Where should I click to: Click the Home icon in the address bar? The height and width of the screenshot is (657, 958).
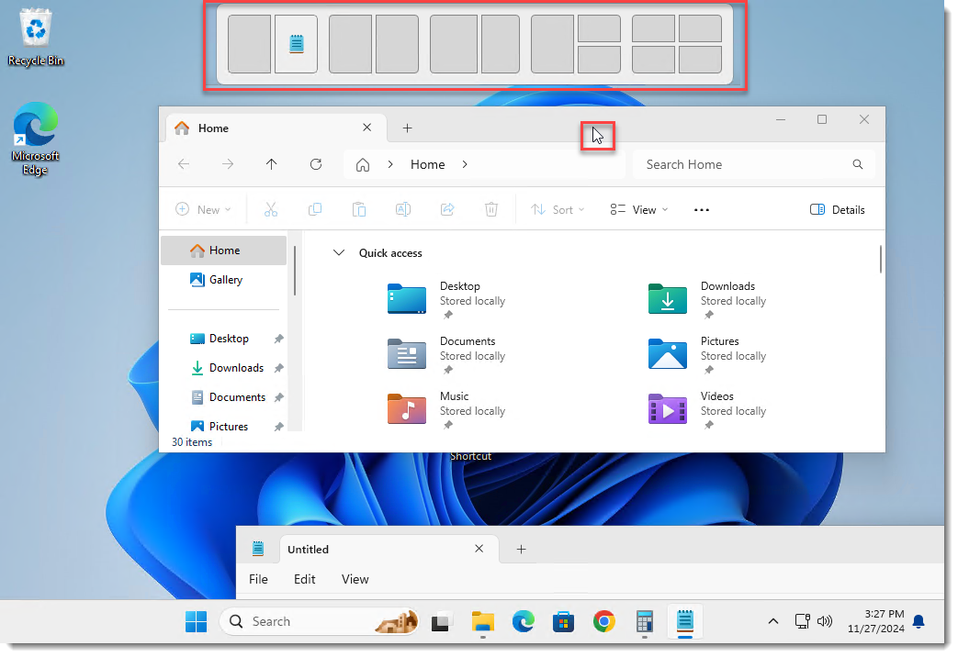(363, 164)
